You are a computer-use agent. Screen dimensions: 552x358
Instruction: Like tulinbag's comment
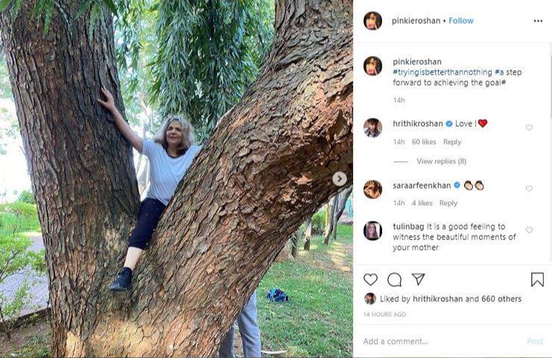[x=529, y=230]
